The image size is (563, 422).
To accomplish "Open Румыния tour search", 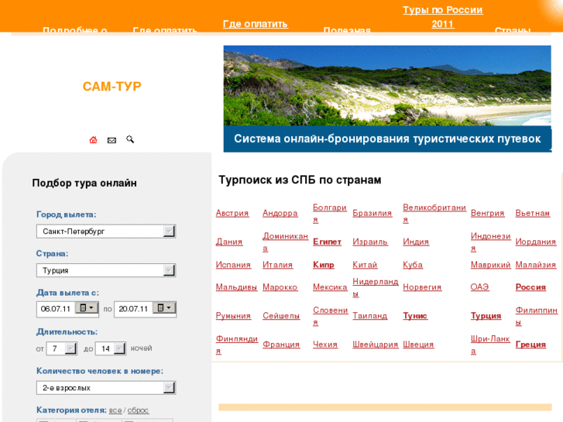I will point(233,316).
